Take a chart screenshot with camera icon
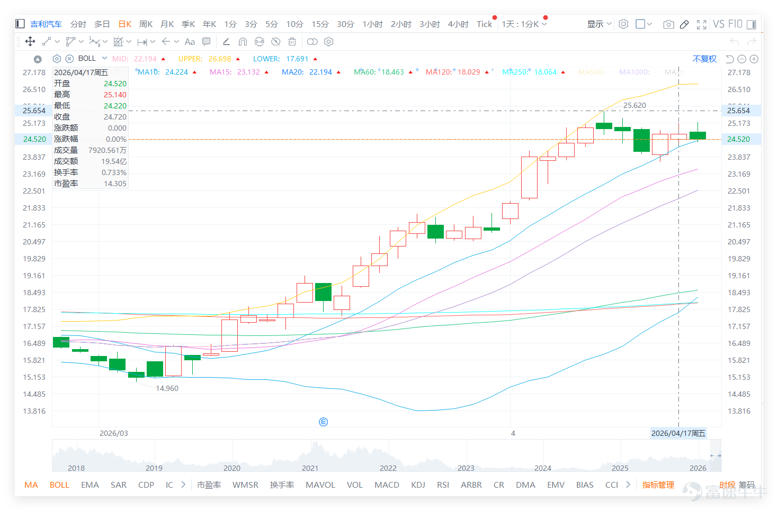 pyautogui.click(x=669, y=24)
